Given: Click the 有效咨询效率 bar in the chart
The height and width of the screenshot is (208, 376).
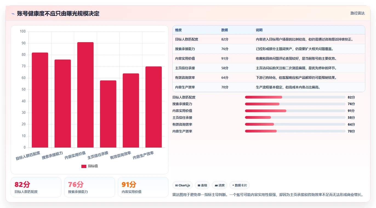Looking at the screenshot, I should click(131, 111).
